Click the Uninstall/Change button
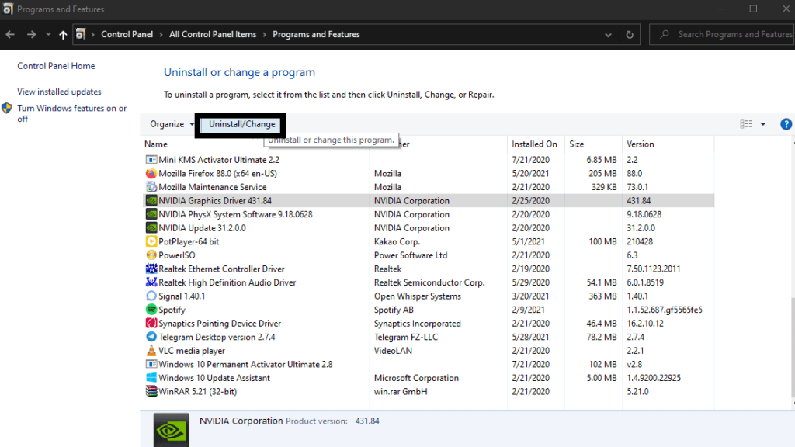Screen dimensions: 795x447 [x=242, y=124]
